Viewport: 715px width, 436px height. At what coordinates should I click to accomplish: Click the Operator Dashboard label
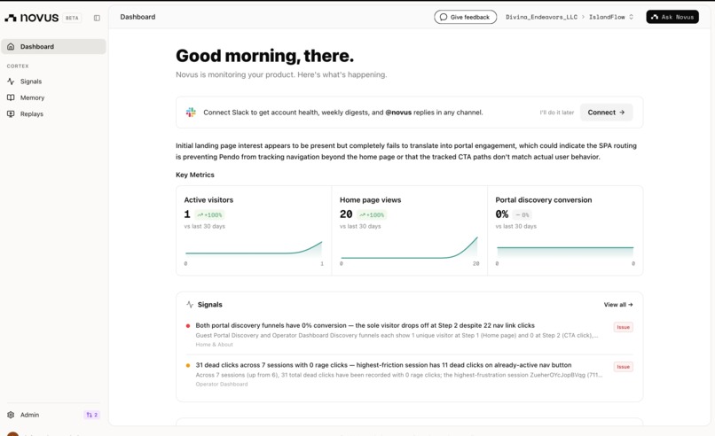[222, 384]
